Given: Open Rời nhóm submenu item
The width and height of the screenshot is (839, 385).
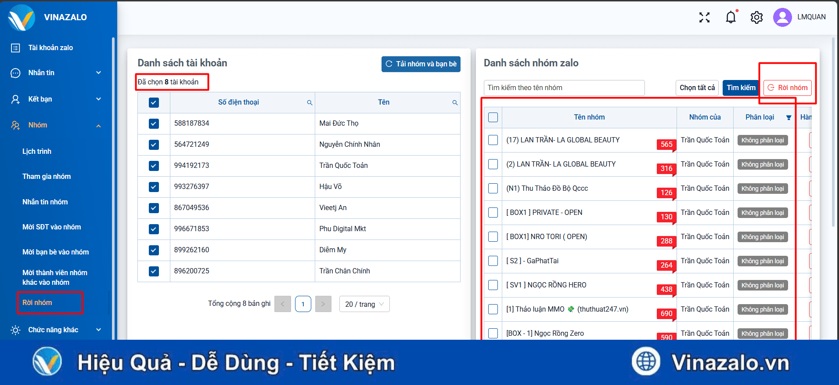Looking at the screenshot, I should coord(37,302).
